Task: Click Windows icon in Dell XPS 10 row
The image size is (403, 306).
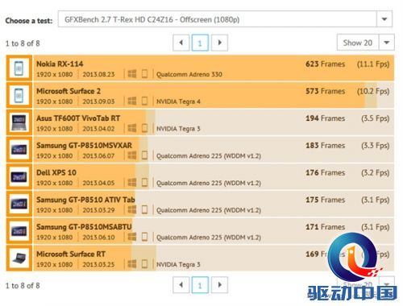Action: (x=132, y=183)
